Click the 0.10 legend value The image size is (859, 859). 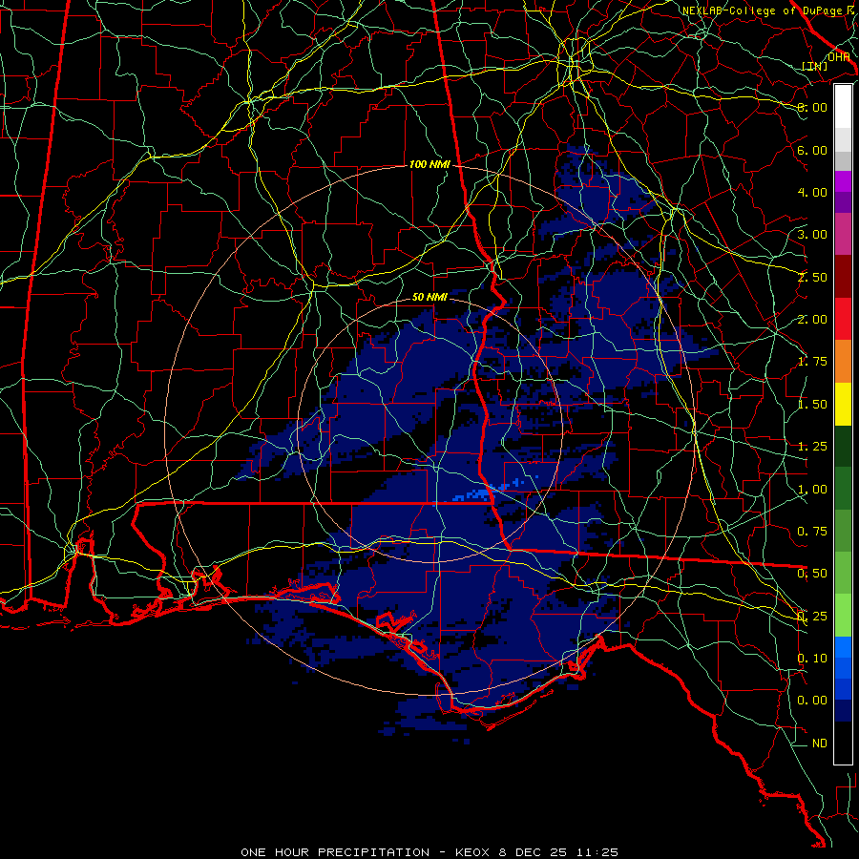point(812,659)
